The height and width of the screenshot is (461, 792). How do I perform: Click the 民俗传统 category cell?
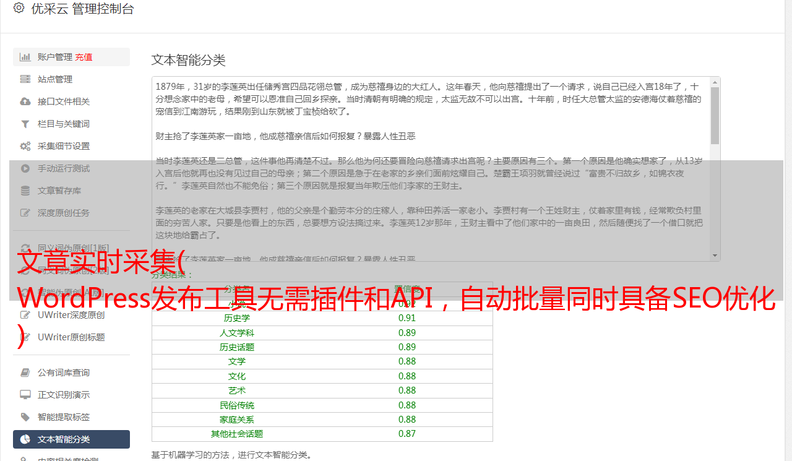[237, 405]
